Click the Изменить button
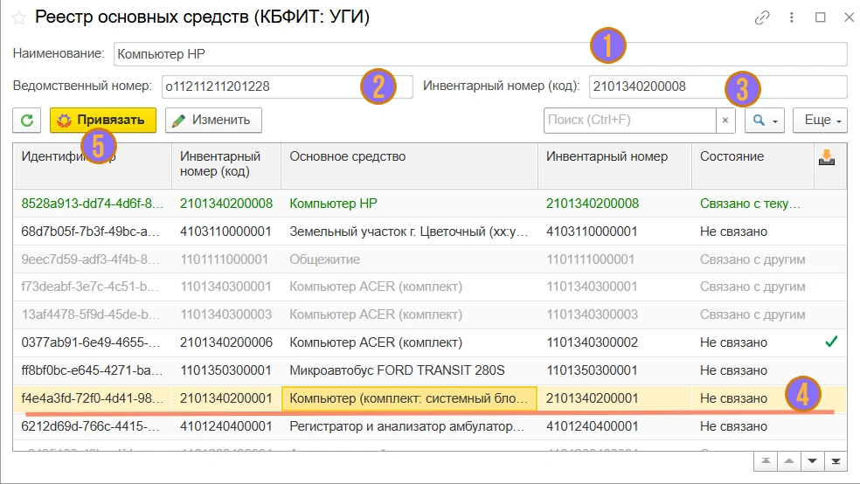This screenshot has height=484, width=860. pos(213,120)
